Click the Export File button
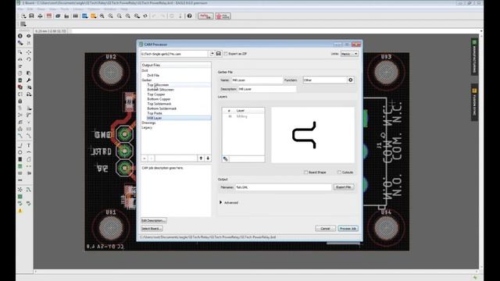Viewport: 500px width, 281px height. point(344,187)
